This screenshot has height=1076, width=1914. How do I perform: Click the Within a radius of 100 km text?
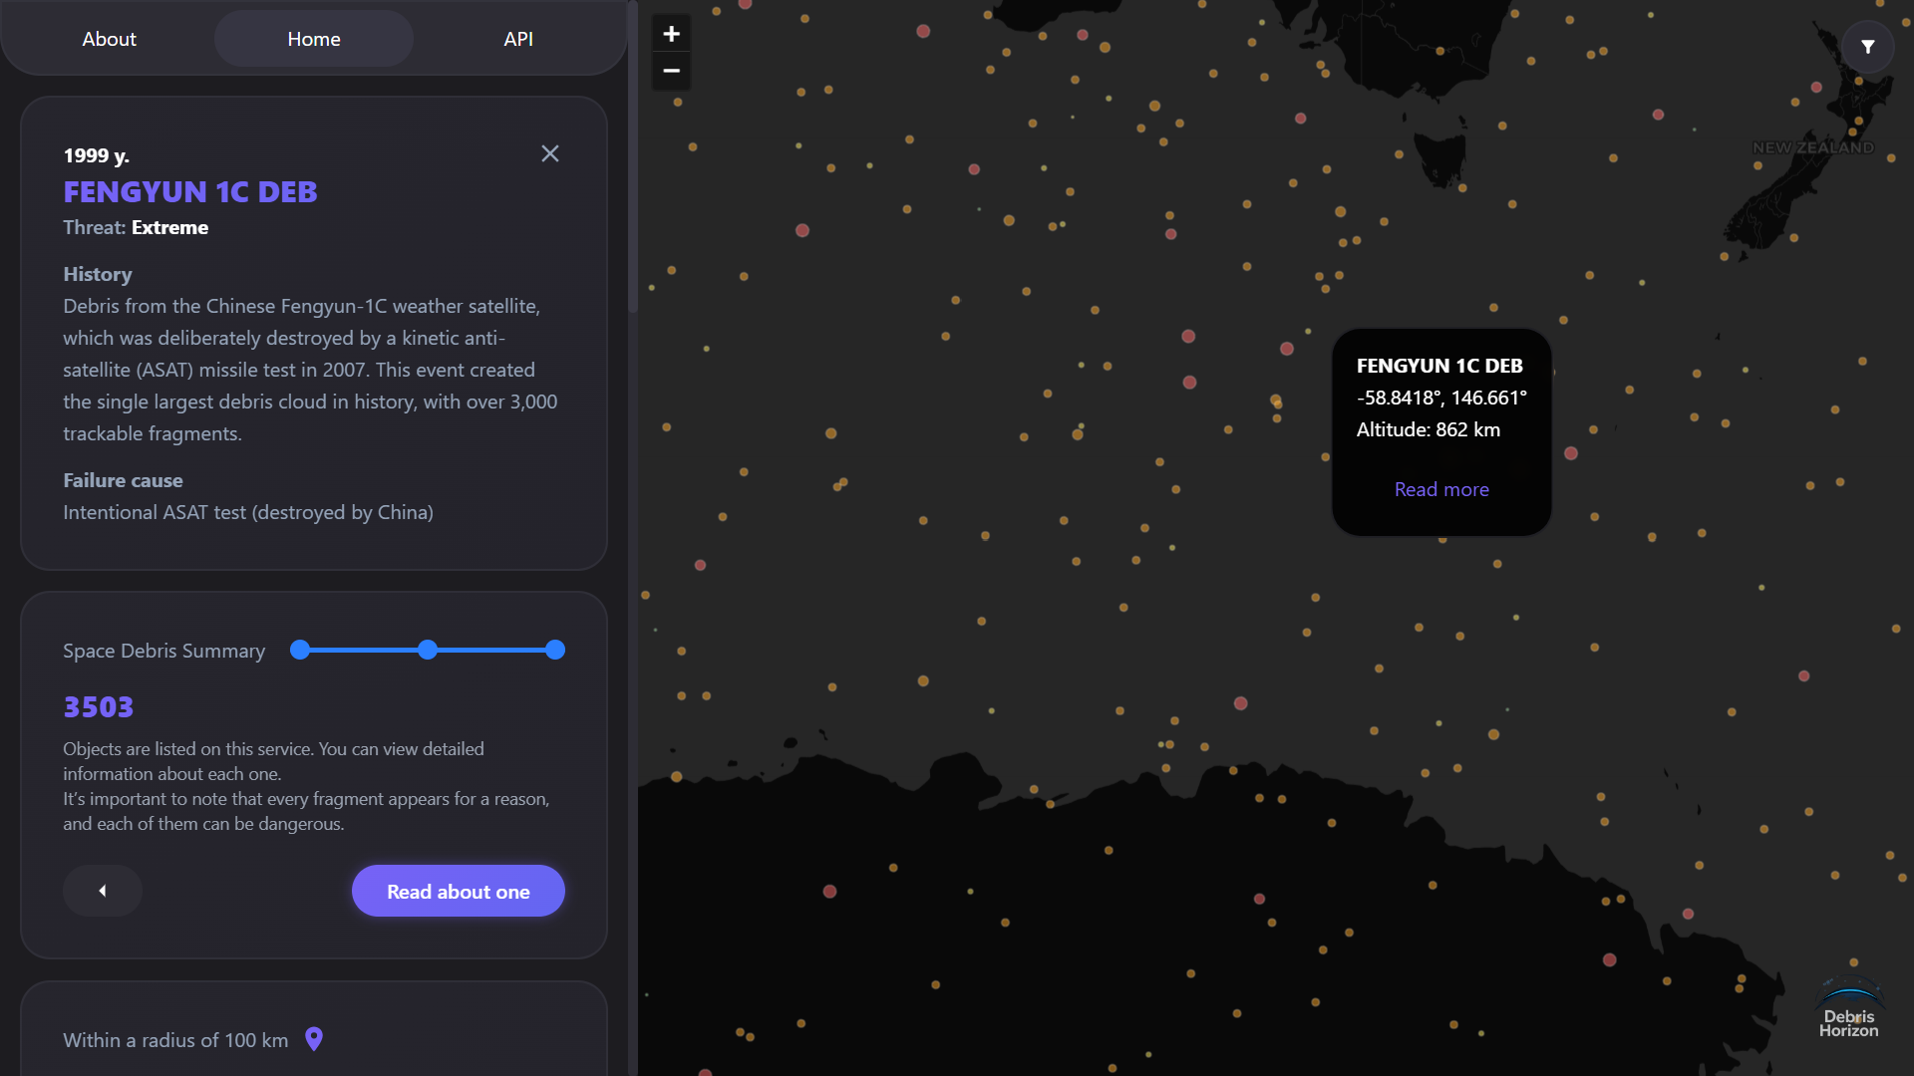coord(175,1040)
